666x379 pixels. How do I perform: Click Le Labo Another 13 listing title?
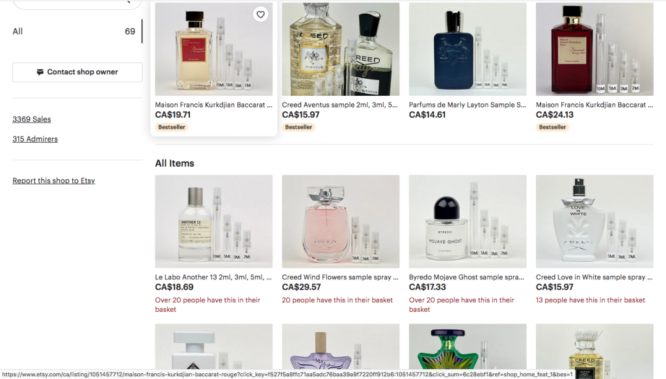[x=213, y=277]
